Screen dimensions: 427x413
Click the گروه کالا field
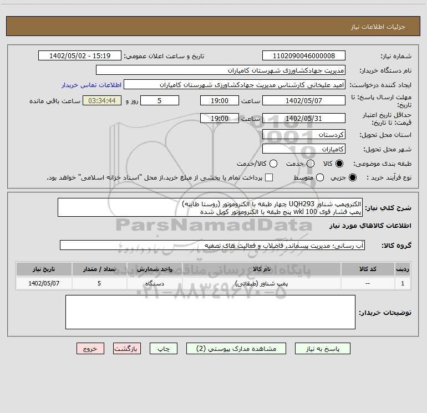[x=212, y=245]
